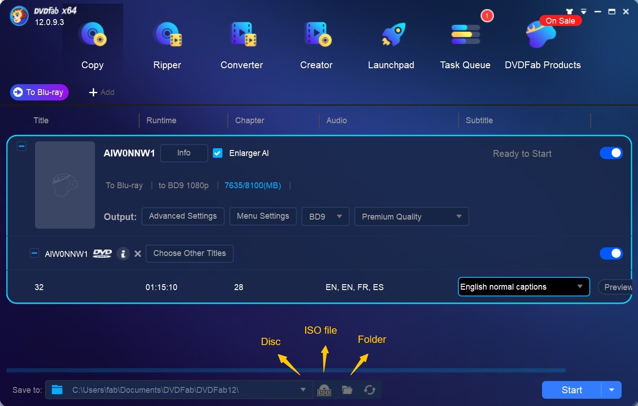Screen dimensions: 638x406
Task: Click the To Blu-ray mode label
Action: pos(39,92)
